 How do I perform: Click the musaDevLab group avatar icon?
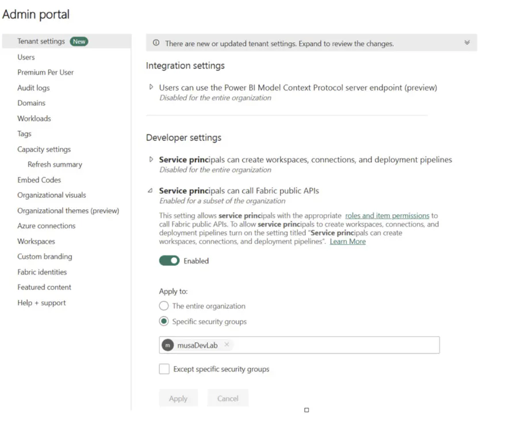pyautogui.click(x=167, y=345)
